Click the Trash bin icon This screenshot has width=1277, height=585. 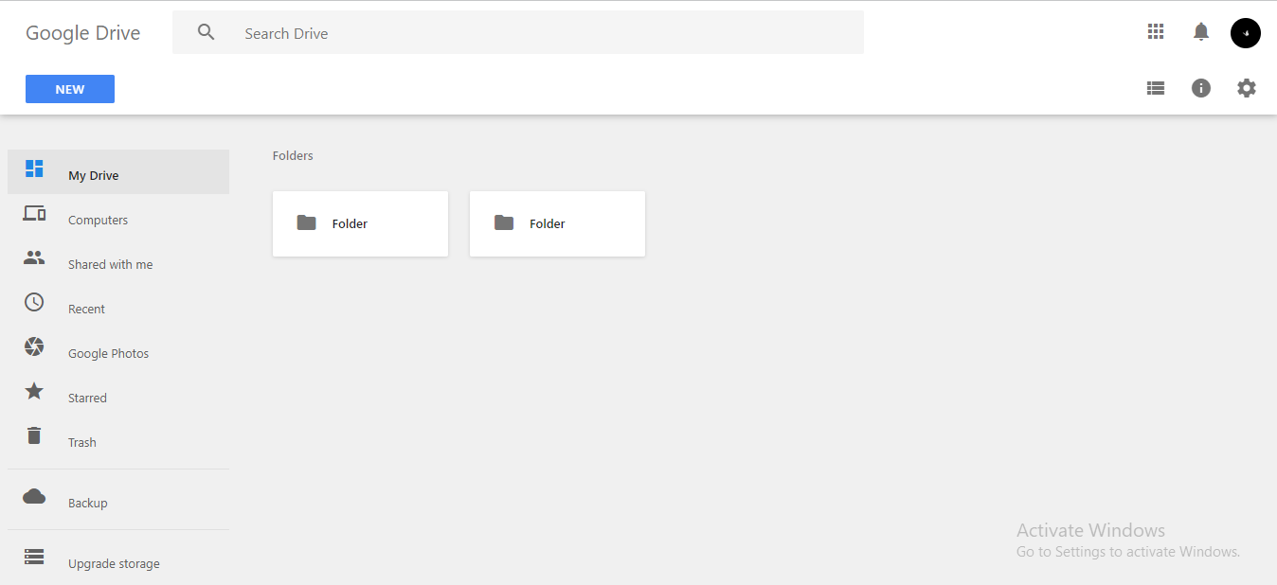point(34,435)
